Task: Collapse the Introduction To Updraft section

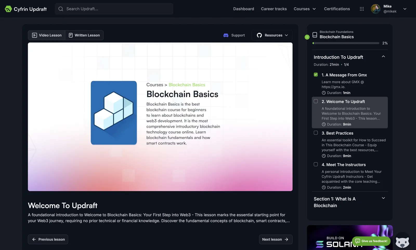Action: 383,57
